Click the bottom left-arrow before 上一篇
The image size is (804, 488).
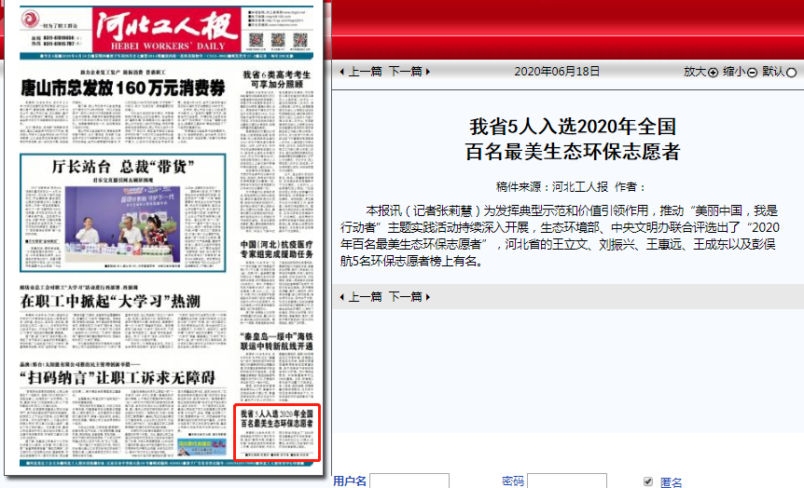pyautogui.click(x=341, y=297)
